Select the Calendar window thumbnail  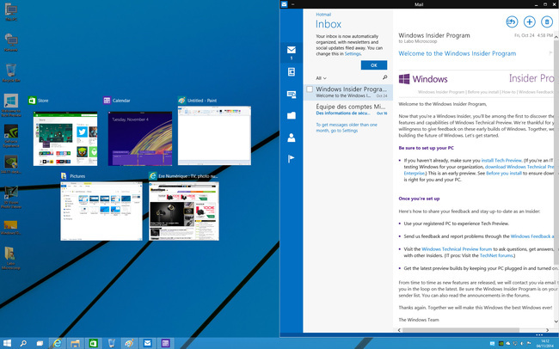tap(140, 138)
